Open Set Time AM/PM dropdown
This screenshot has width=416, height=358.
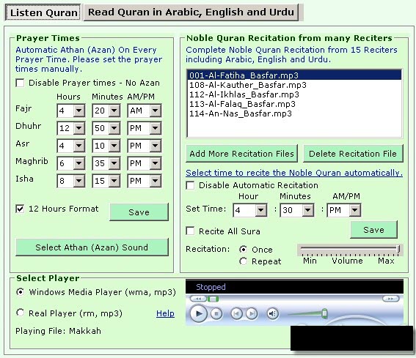(x=354, y=210)
